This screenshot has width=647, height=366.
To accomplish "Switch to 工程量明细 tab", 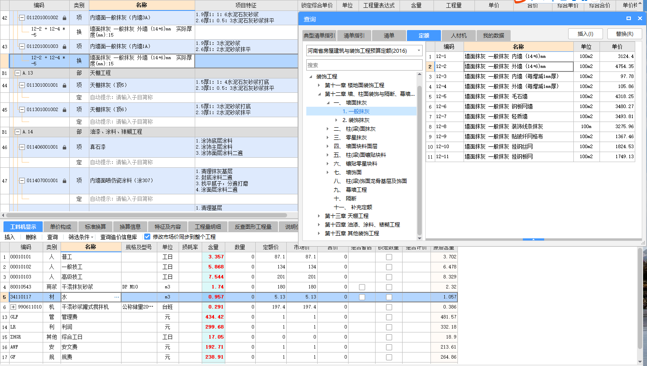I will point(208,227).
